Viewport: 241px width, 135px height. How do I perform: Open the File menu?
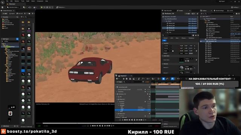(x=7, y=1)
